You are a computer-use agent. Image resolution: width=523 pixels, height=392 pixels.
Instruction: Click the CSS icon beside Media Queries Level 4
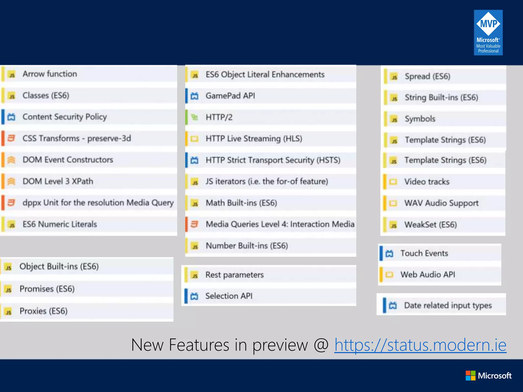(x=195, y=224)
